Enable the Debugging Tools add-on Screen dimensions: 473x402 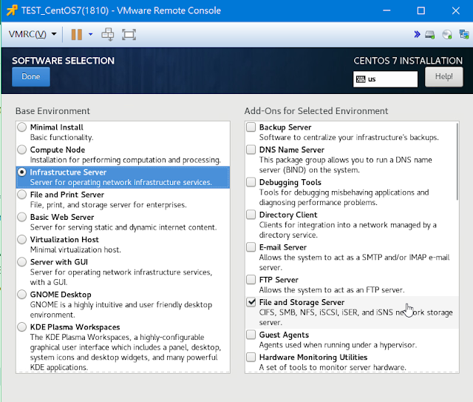pyautogui.click(x=251, y=182)
